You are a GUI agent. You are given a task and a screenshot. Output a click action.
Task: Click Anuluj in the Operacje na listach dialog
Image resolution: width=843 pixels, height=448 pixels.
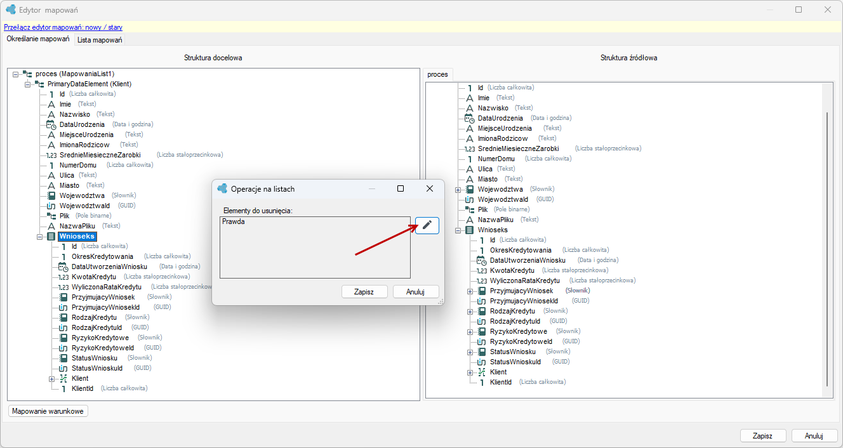point(416,292)
